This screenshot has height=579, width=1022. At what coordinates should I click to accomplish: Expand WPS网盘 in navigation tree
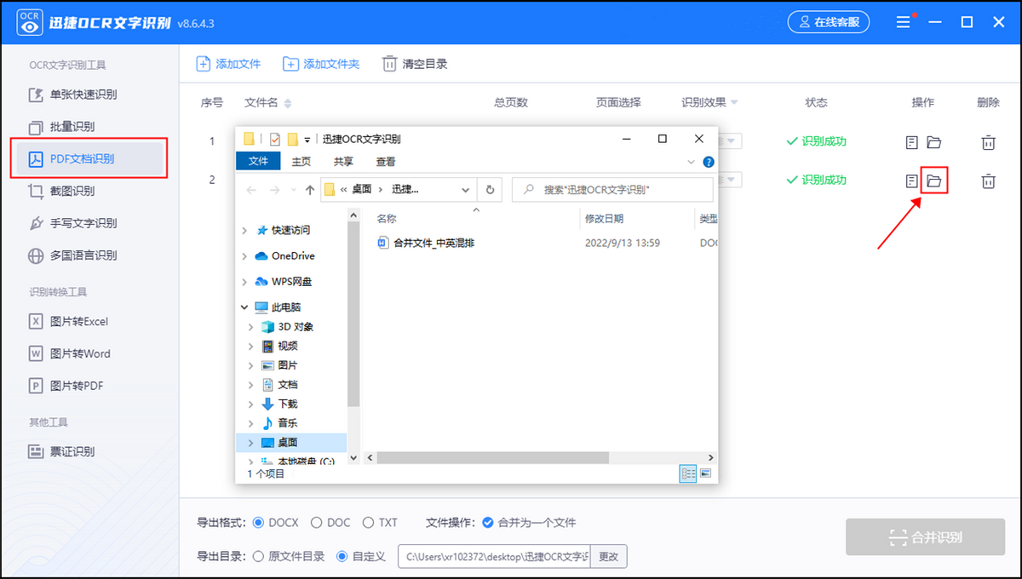click(x=245, y=282)
